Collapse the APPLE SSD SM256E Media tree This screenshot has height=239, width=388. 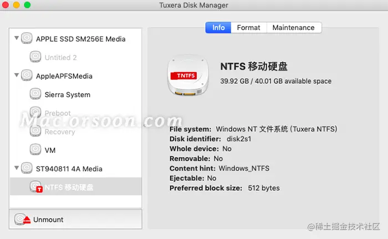16,38
